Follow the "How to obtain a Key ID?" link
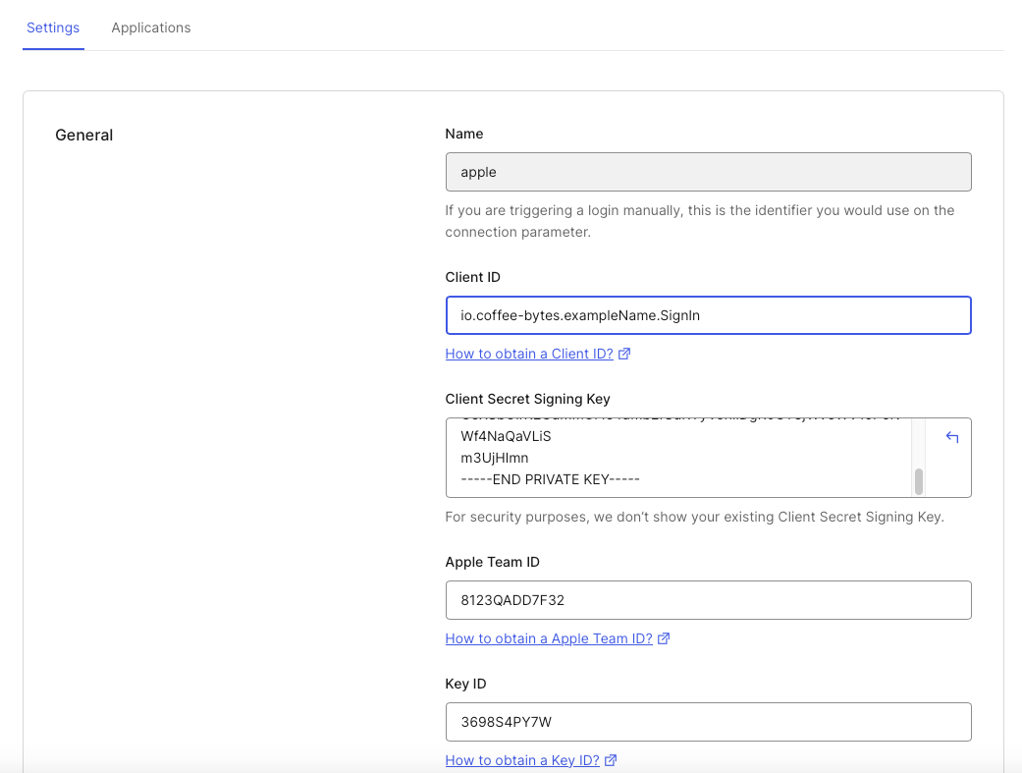1022x773 pixels. [522, 760]
